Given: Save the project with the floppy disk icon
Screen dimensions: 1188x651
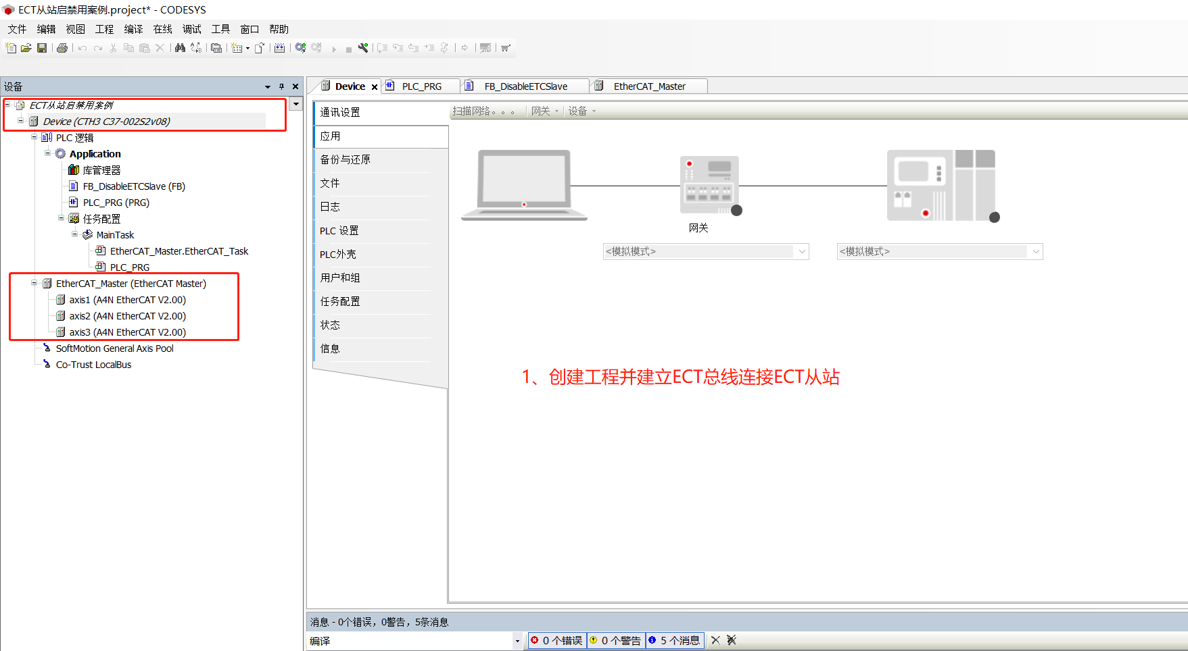Looking at the screenshot, I should tap(42, 48).
